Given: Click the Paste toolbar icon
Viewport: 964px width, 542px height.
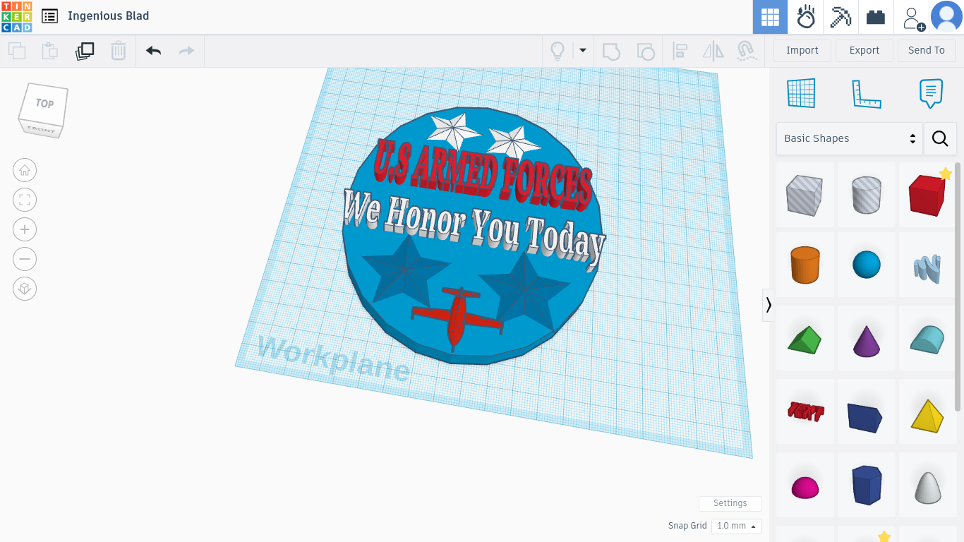Looking at the screenshot, I should point(49,51).
